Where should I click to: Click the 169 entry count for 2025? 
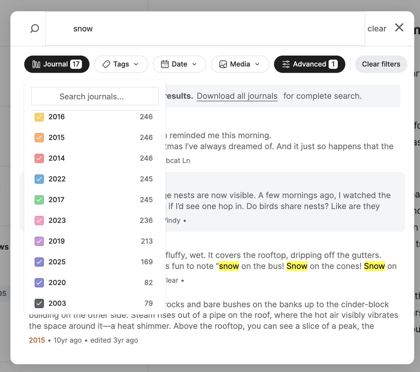(147, 262)
